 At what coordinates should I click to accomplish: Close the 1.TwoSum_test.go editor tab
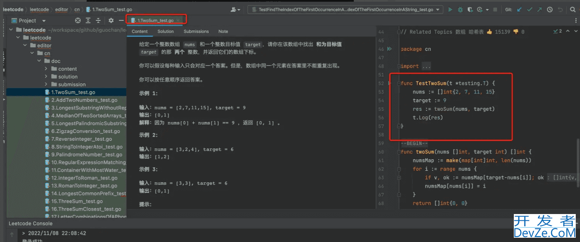click(179, 20)
